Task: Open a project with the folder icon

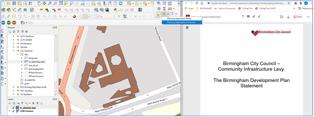Action: (x=9, y=3)
